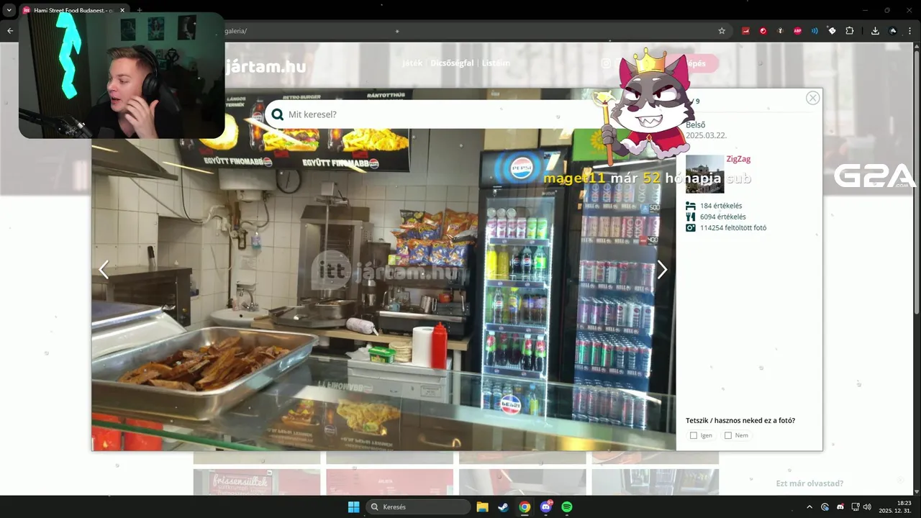
Task: Close the photo lightbox with the X
Action: [812, 98]
